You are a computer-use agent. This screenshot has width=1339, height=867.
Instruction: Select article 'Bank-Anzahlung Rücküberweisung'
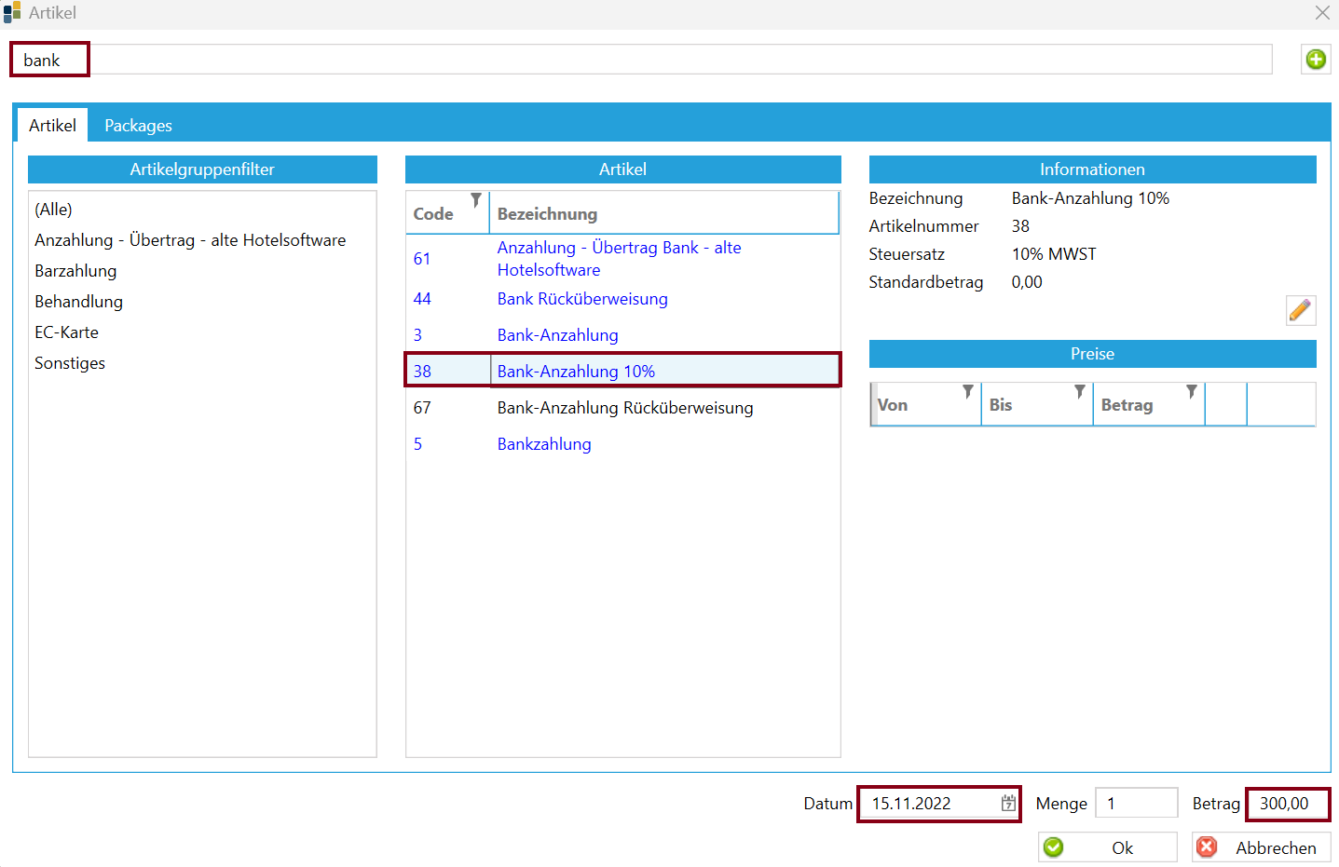tap(625, 407)
